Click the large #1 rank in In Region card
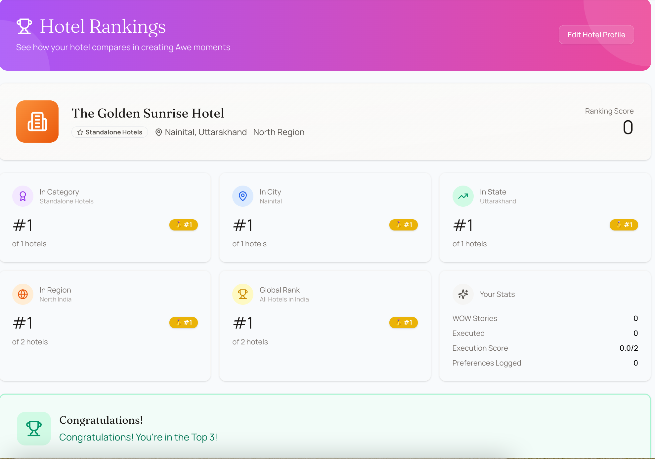 23,323
